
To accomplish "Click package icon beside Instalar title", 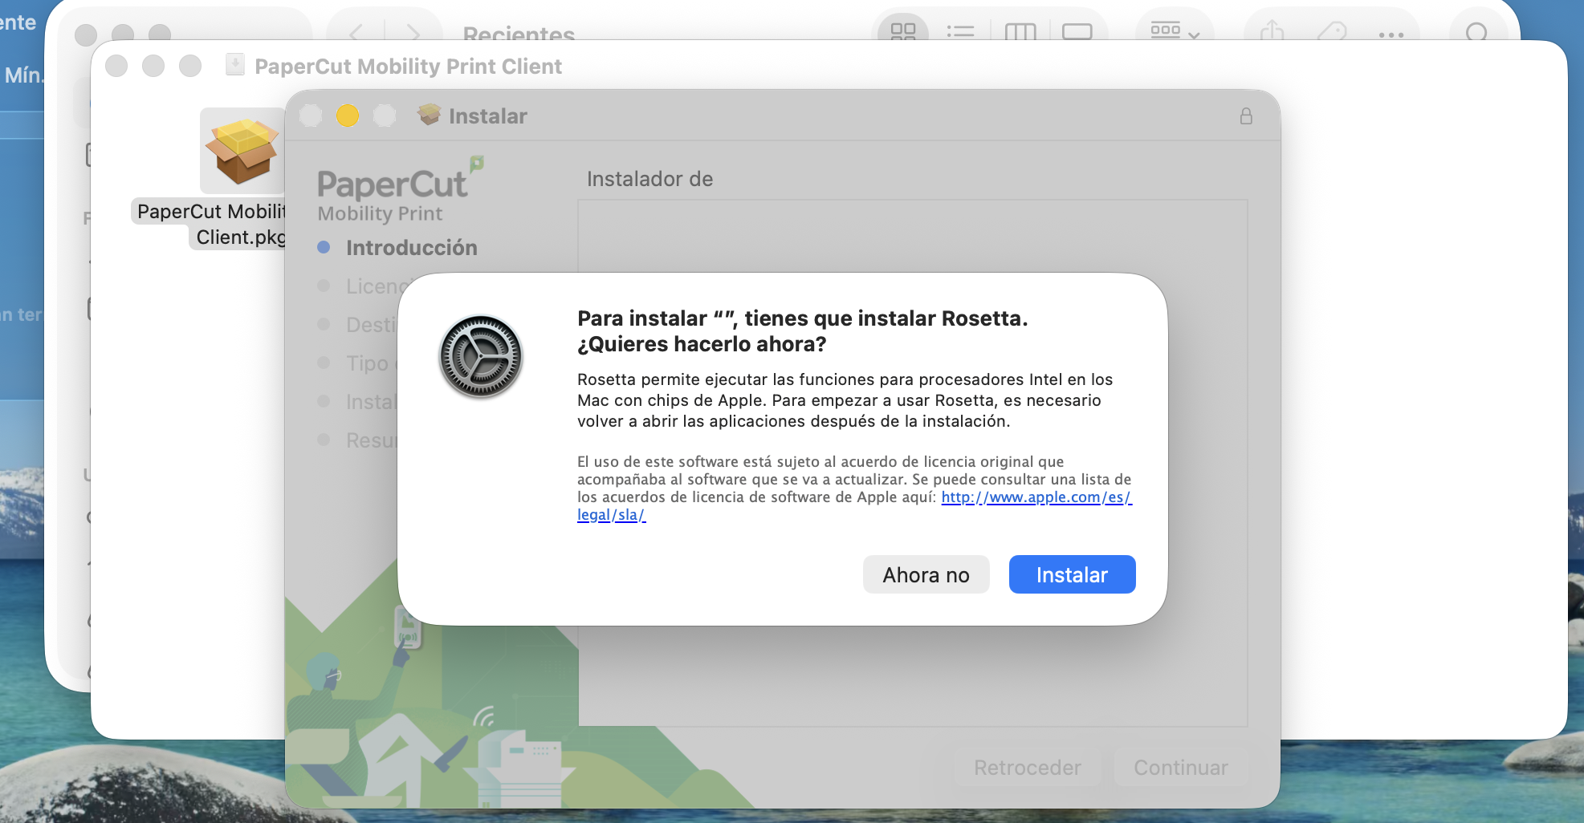I will click(x=430, y=116).
